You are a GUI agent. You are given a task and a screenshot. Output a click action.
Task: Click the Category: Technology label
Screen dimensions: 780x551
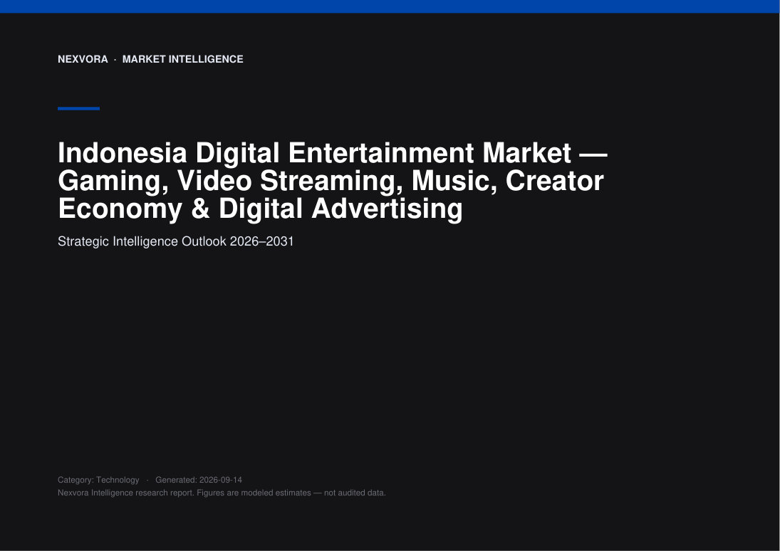[x=98, y=480]
